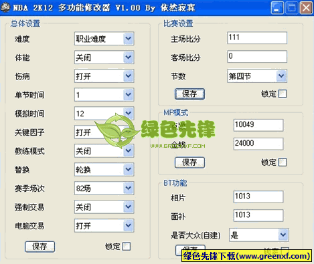This screenshot has height=264, width=314.
Task: Click 保存 button in 比赛设置
Action: pos(189,94)
